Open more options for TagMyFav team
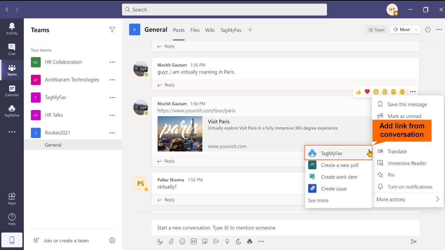445x250 pixels. pyautogui.click(x=112, y=97)
